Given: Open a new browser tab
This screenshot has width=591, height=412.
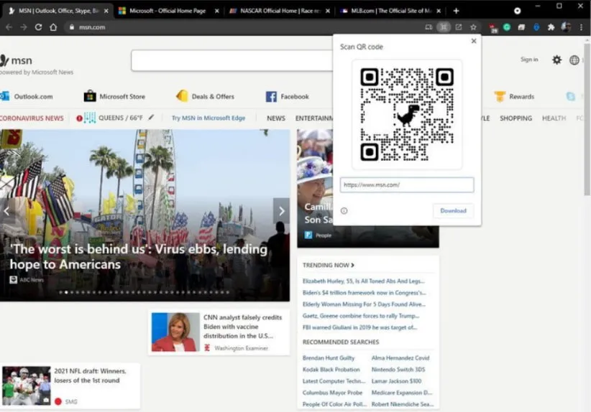Looking at the screenshot, I should click(x=456, y=11).
